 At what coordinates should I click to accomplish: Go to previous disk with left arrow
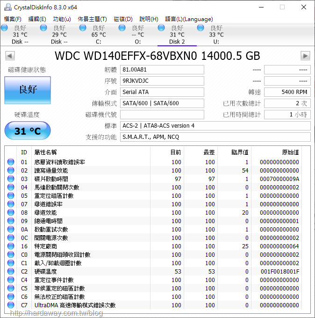click(x=10, y=56)
